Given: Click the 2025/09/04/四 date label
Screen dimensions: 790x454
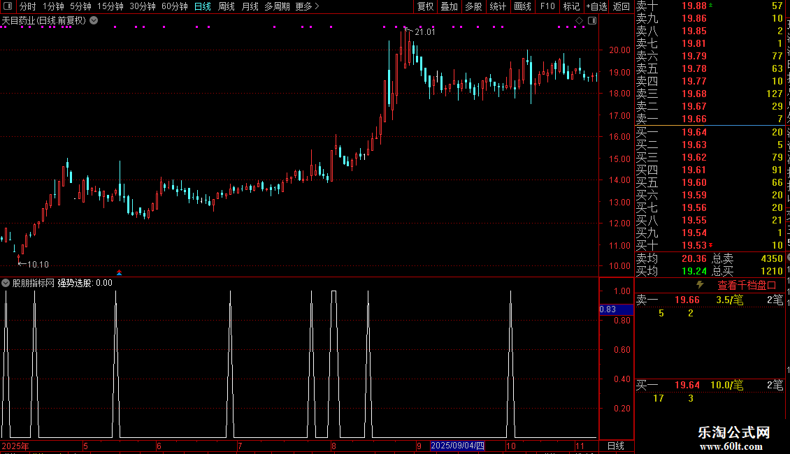Looking at the screenshot, I should click(457, 446).
